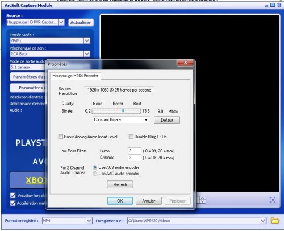
Task: Click the second Paramètres button
Action: (28, 88)
